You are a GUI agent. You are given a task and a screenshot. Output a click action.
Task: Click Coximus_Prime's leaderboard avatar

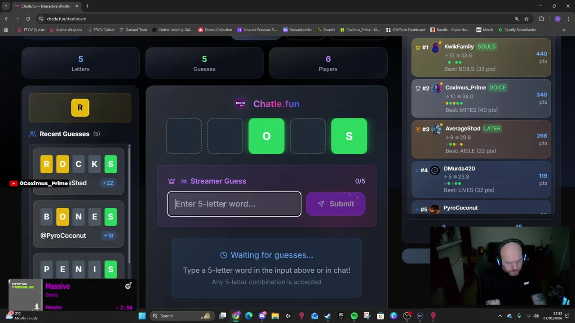pyautogui.click(x=437, y=88)
